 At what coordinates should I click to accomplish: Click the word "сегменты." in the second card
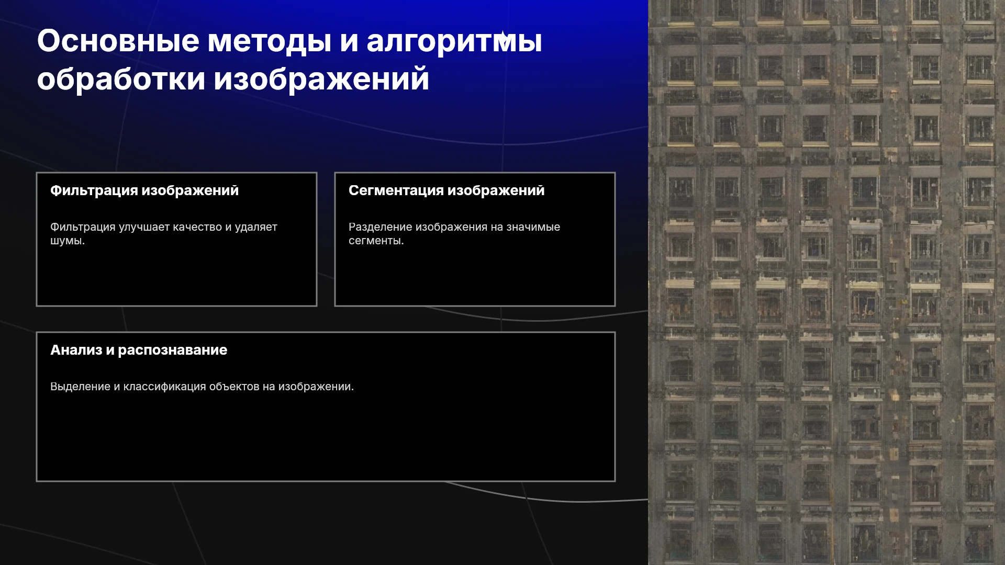[376, 241]
